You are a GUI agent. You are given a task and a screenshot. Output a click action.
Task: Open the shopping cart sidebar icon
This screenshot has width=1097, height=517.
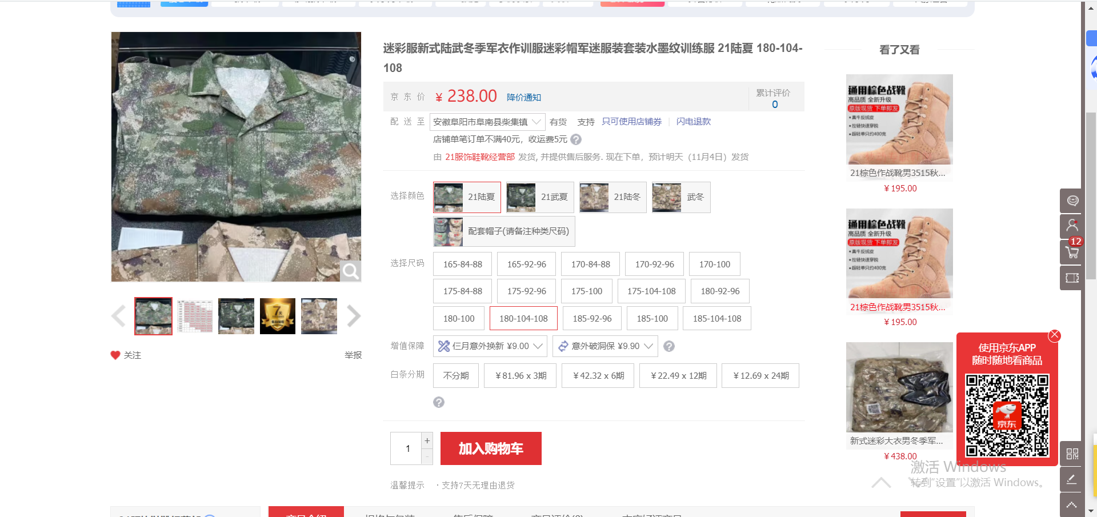pos(1072,251)
